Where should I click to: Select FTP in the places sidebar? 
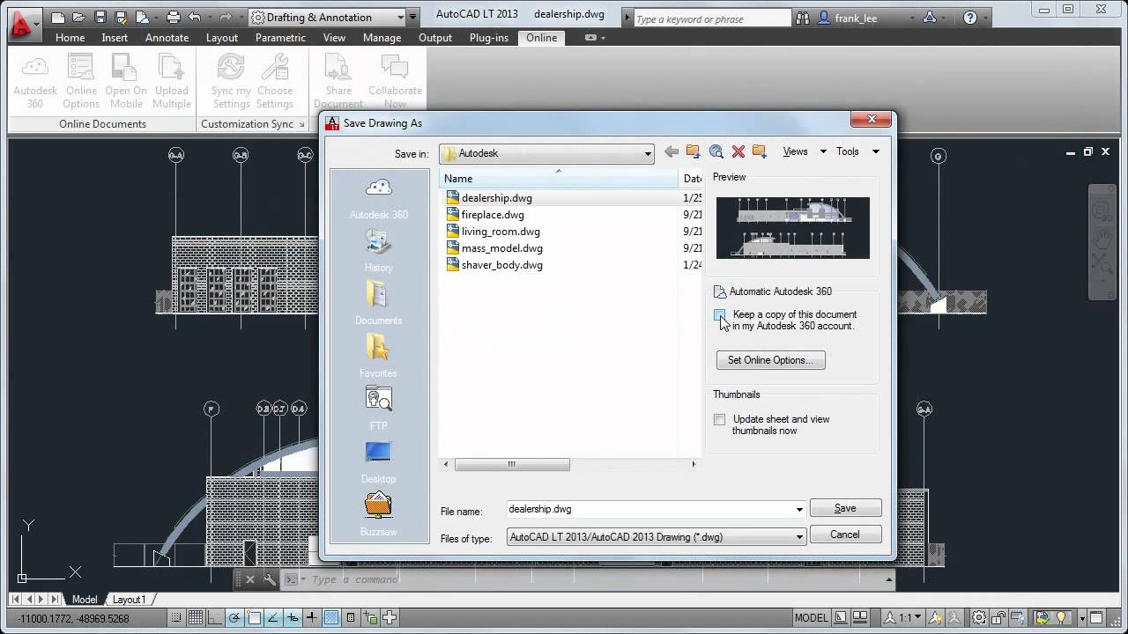coord(378,409)
